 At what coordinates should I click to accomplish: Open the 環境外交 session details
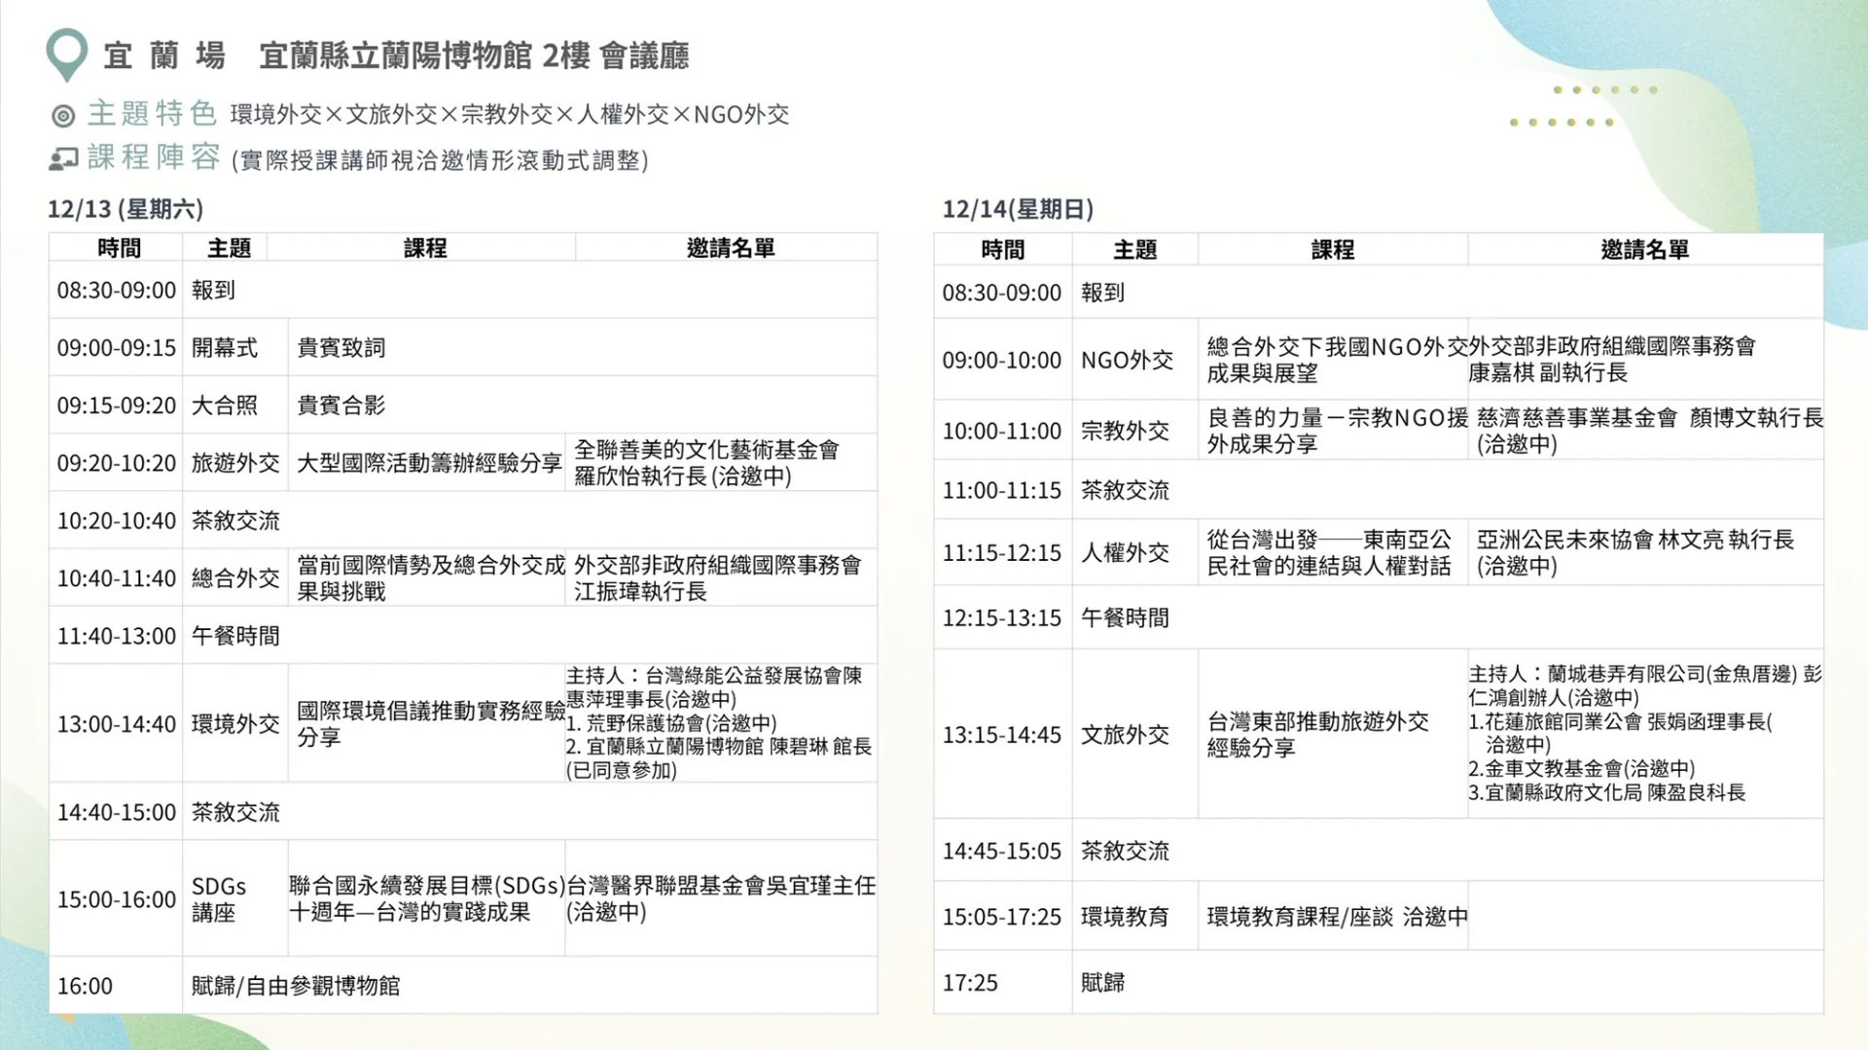pyautogui.click(x=233, y=723)
